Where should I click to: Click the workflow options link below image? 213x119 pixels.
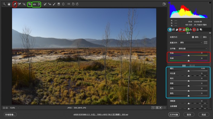point(101,114)
